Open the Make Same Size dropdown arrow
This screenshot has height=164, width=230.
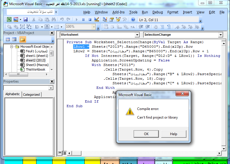(61, 27)
